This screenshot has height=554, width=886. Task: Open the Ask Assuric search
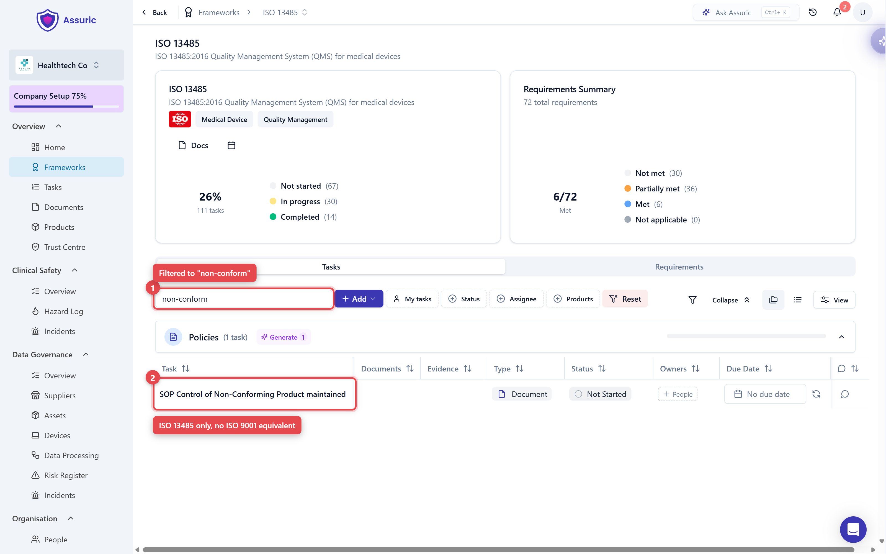(746, 12)
